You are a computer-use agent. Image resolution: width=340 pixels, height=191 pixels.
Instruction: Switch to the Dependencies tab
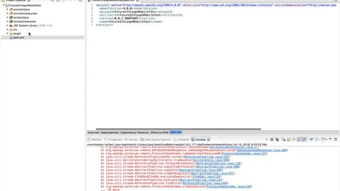coord(110,133)
